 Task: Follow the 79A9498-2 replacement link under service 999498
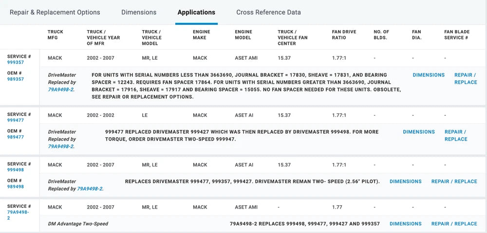pos(90,189)
